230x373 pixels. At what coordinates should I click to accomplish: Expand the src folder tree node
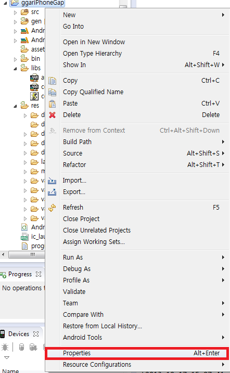tap(16, 12)
